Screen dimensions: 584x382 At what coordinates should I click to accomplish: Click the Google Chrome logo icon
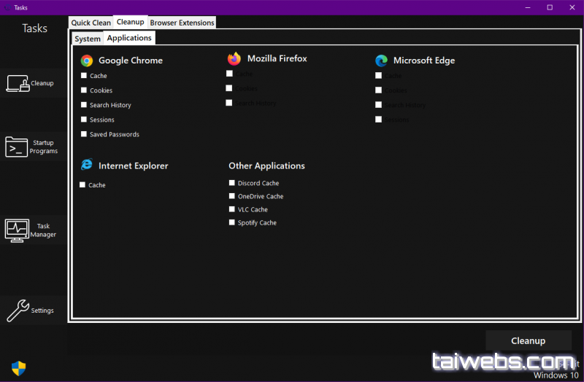(87, 61)
